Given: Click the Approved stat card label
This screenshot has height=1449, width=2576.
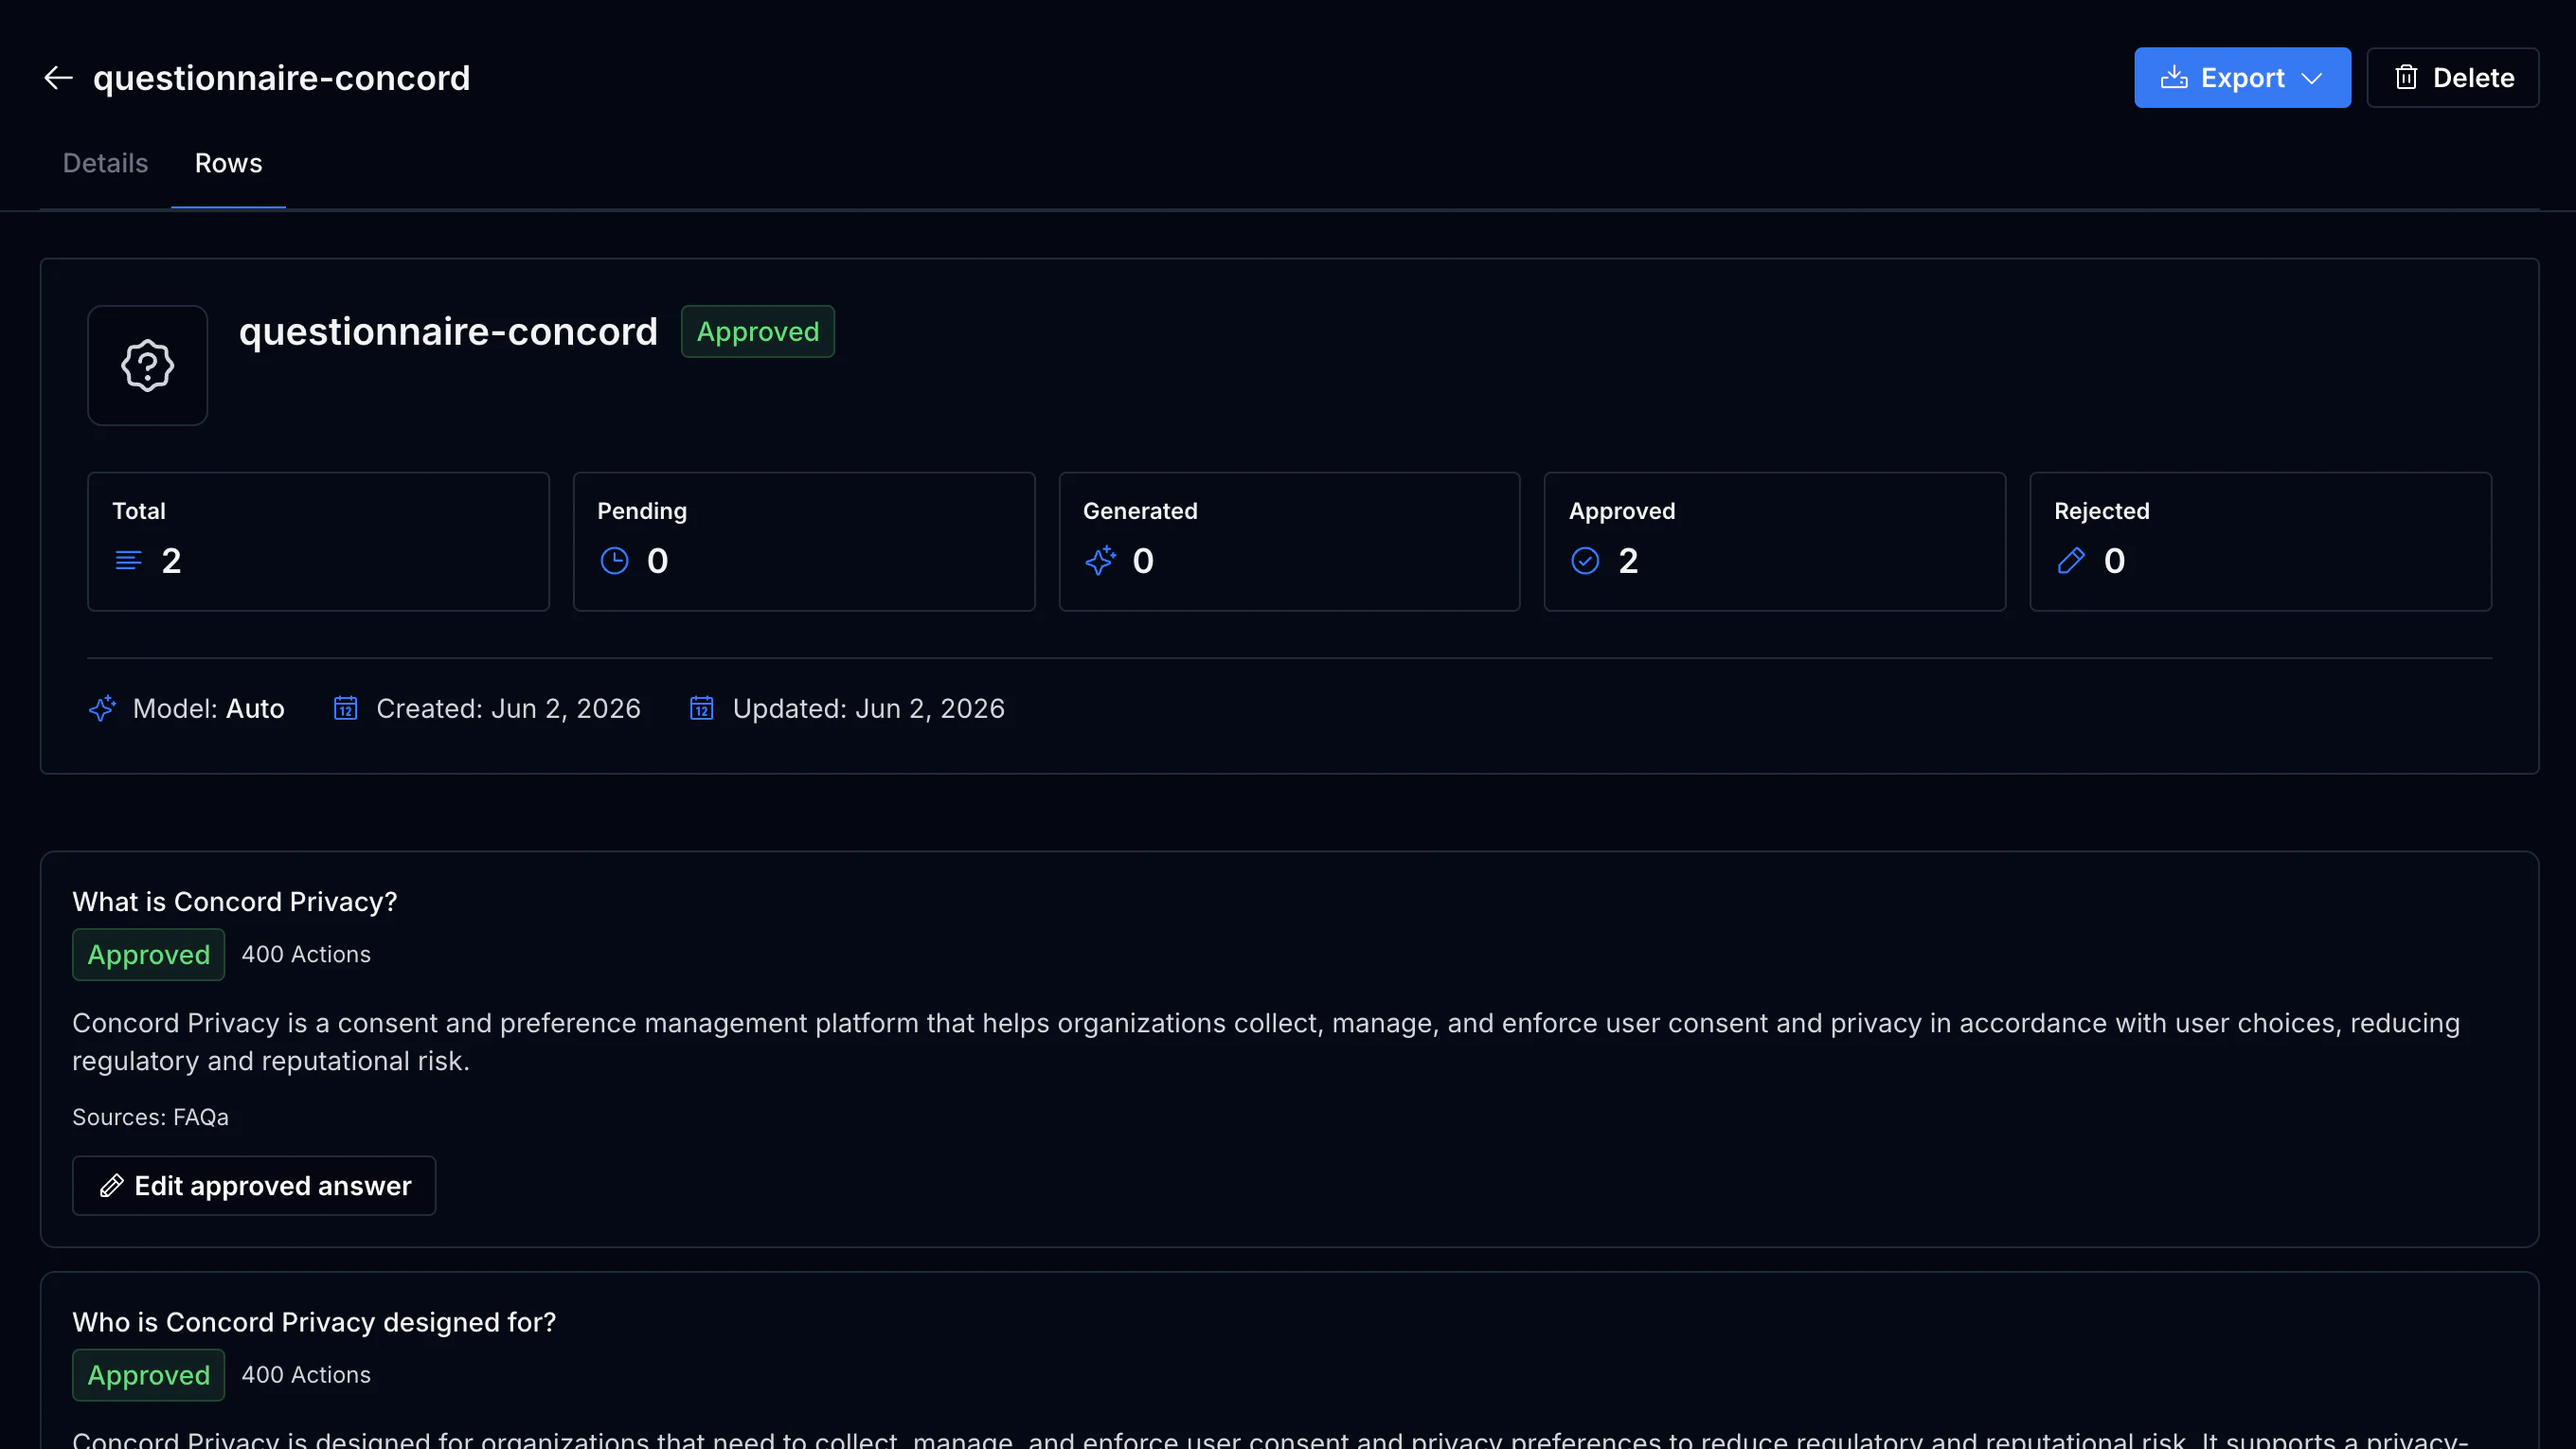Looking at the screenshot, I should click(x=1622, y=511).
